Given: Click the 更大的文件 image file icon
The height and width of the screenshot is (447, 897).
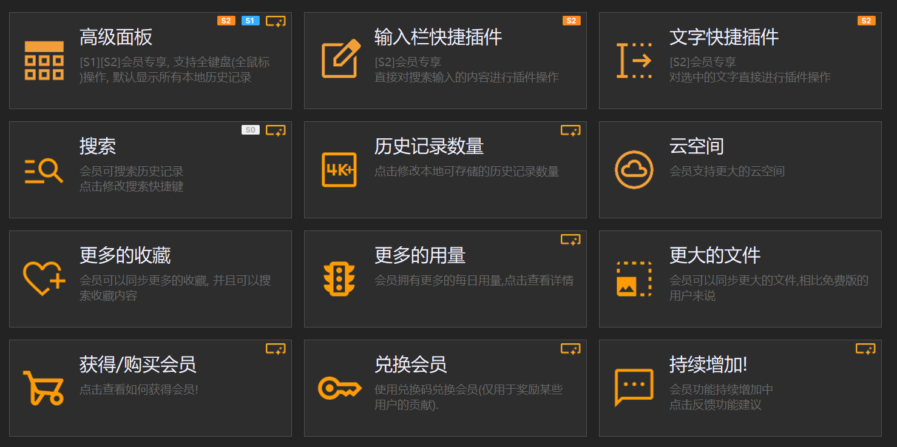Looking at the screenshot, I should coord(634,279).
